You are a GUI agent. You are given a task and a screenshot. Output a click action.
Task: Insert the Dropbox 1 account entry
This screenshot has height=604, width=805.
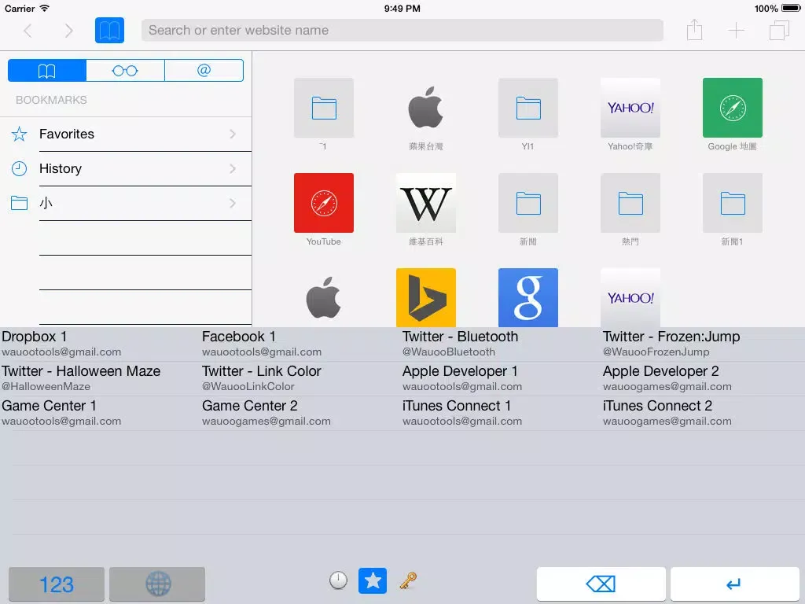(x=100, y=344)
